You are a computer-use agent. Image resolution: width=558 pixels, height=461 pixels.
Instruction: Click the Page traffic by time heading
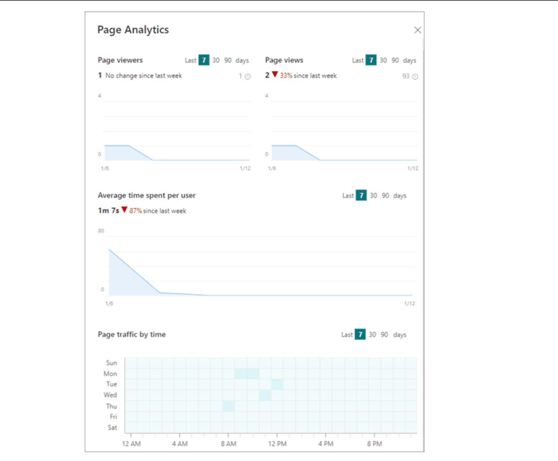click(132, 334)
